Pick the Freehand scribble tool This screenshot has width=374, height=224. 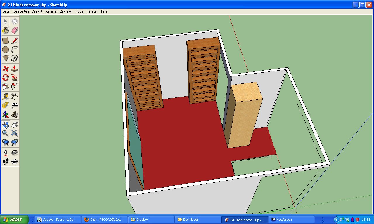pos(15,58)
